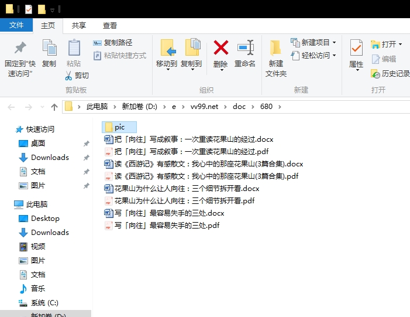Expand chevron after w99.net in address bar
Screen dimensions: 410x317
[225, 107]
